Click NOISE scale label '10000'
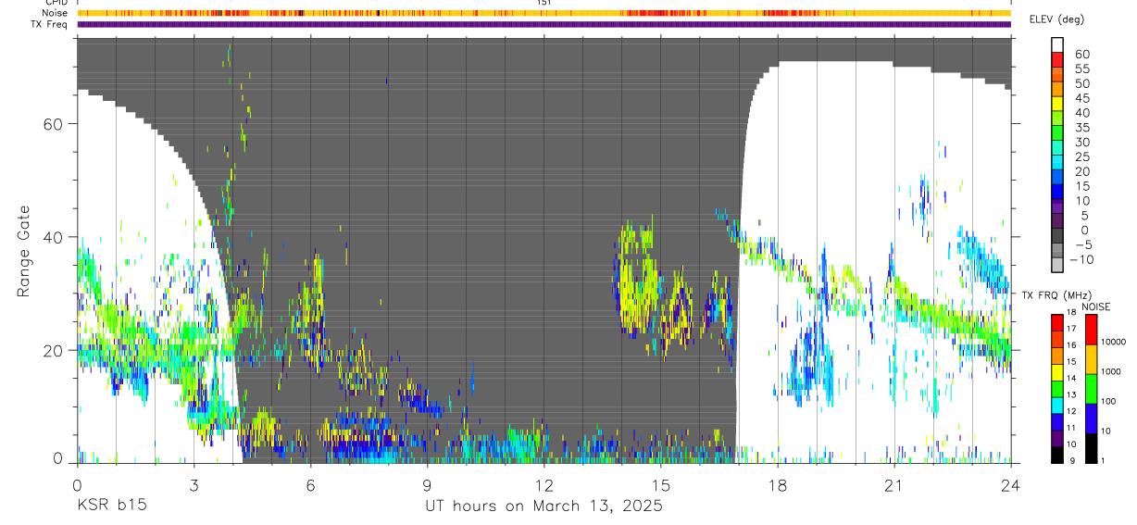1137x525 pixels. coord(1115,341)
